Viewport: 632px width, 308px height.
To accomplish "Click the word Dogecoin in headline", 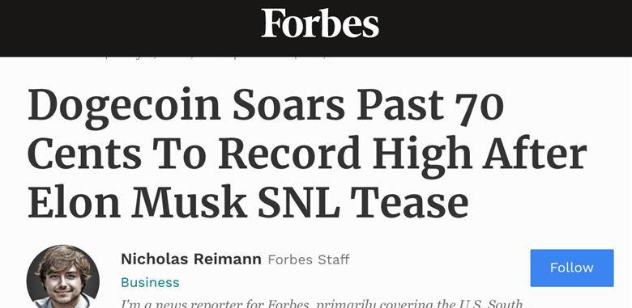I will (x=124, y=107).
